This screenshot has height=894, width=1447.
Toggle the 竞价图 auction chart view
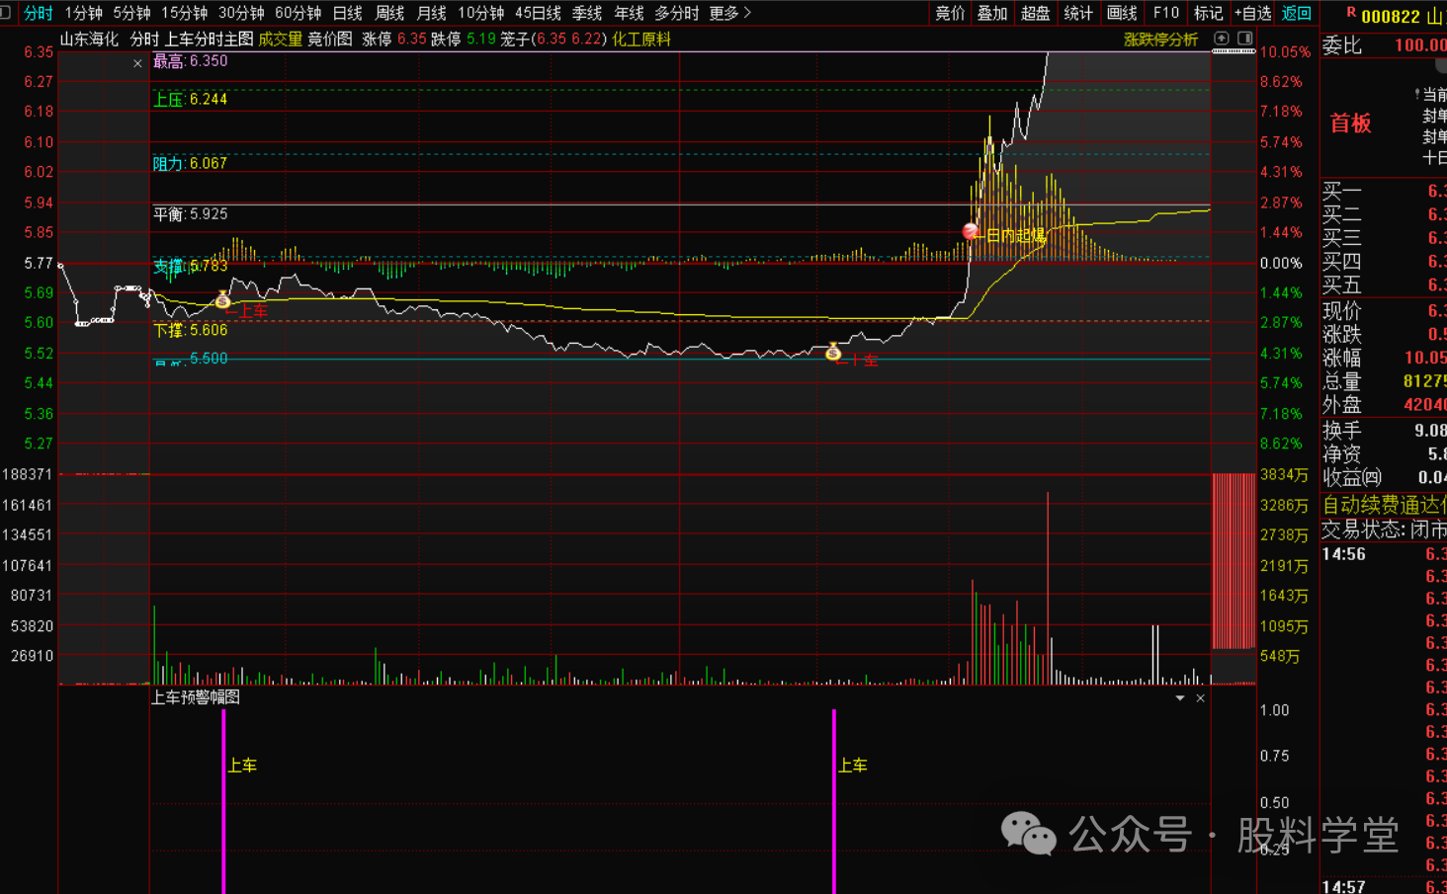(x=330, y=40)
